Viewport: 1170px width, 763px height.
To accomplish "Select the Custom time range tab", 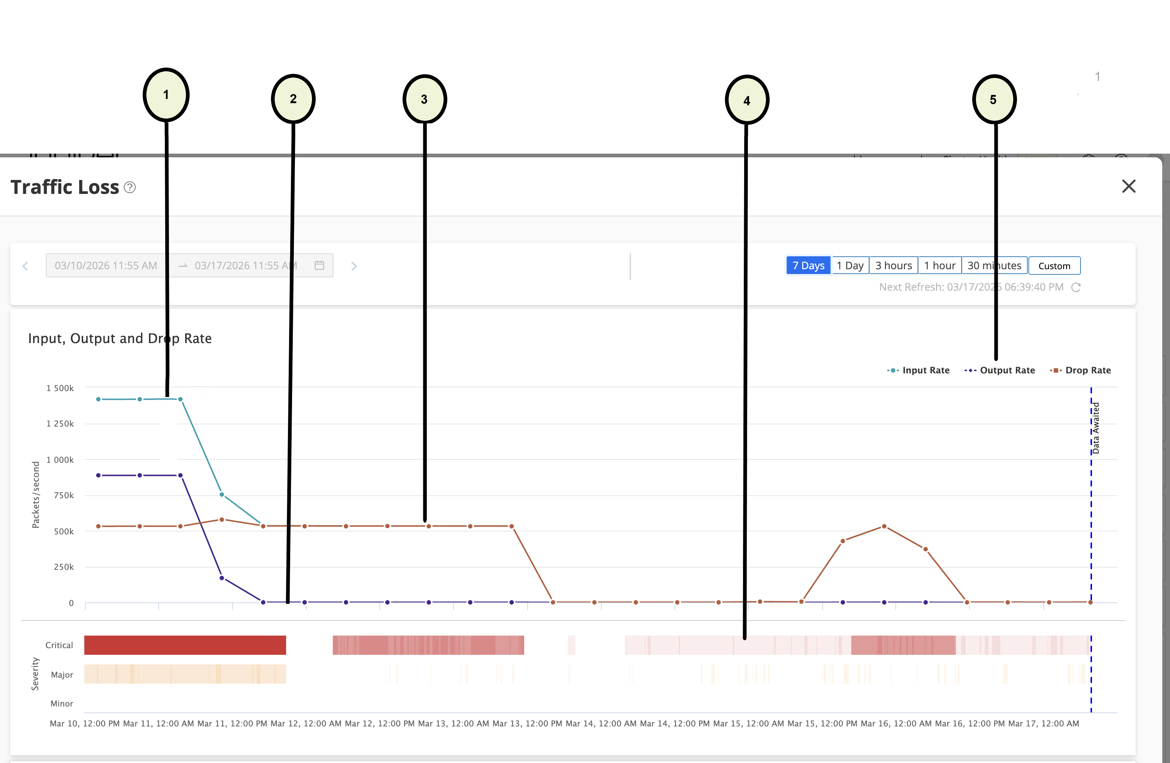I will (1054, 266).
